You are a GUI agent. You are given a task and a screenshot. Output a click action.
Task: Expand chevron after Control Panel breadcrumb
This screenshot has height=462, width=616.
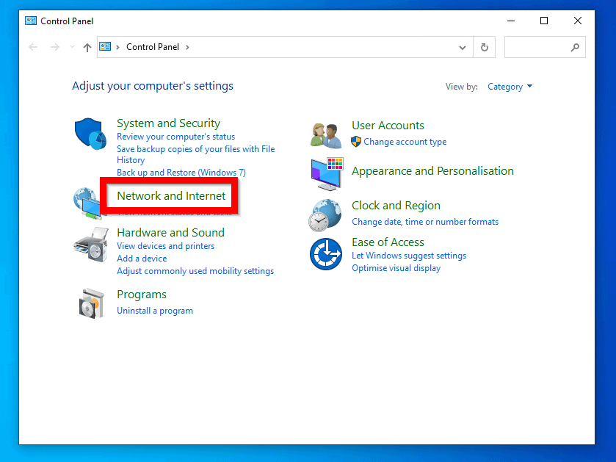coord(187,47)
